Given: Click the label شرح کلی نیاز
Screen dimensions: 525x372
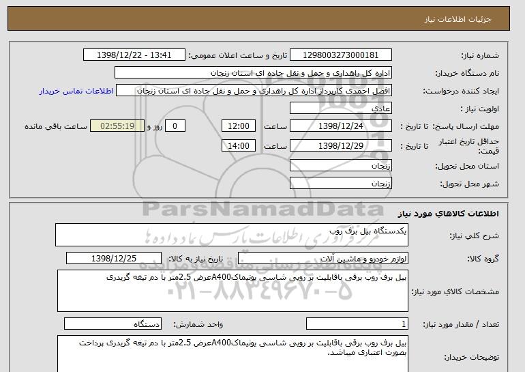Looking at the screenshot, I should coord(474,236).
